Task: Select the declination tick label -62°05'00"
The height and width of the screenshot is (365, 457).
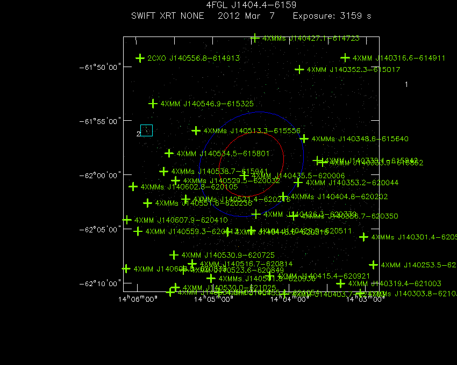Action: click(x=100, y=230)
